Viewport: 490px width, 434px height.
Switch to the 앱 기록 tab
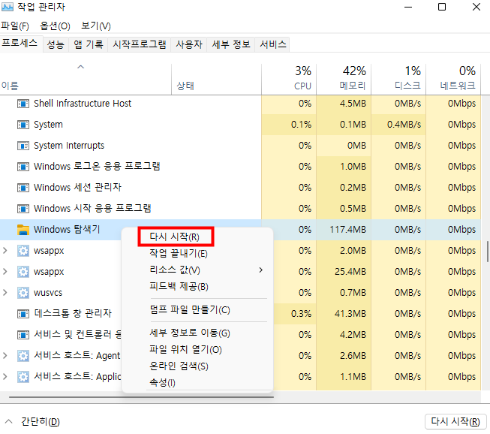click(x=89, y=44)
